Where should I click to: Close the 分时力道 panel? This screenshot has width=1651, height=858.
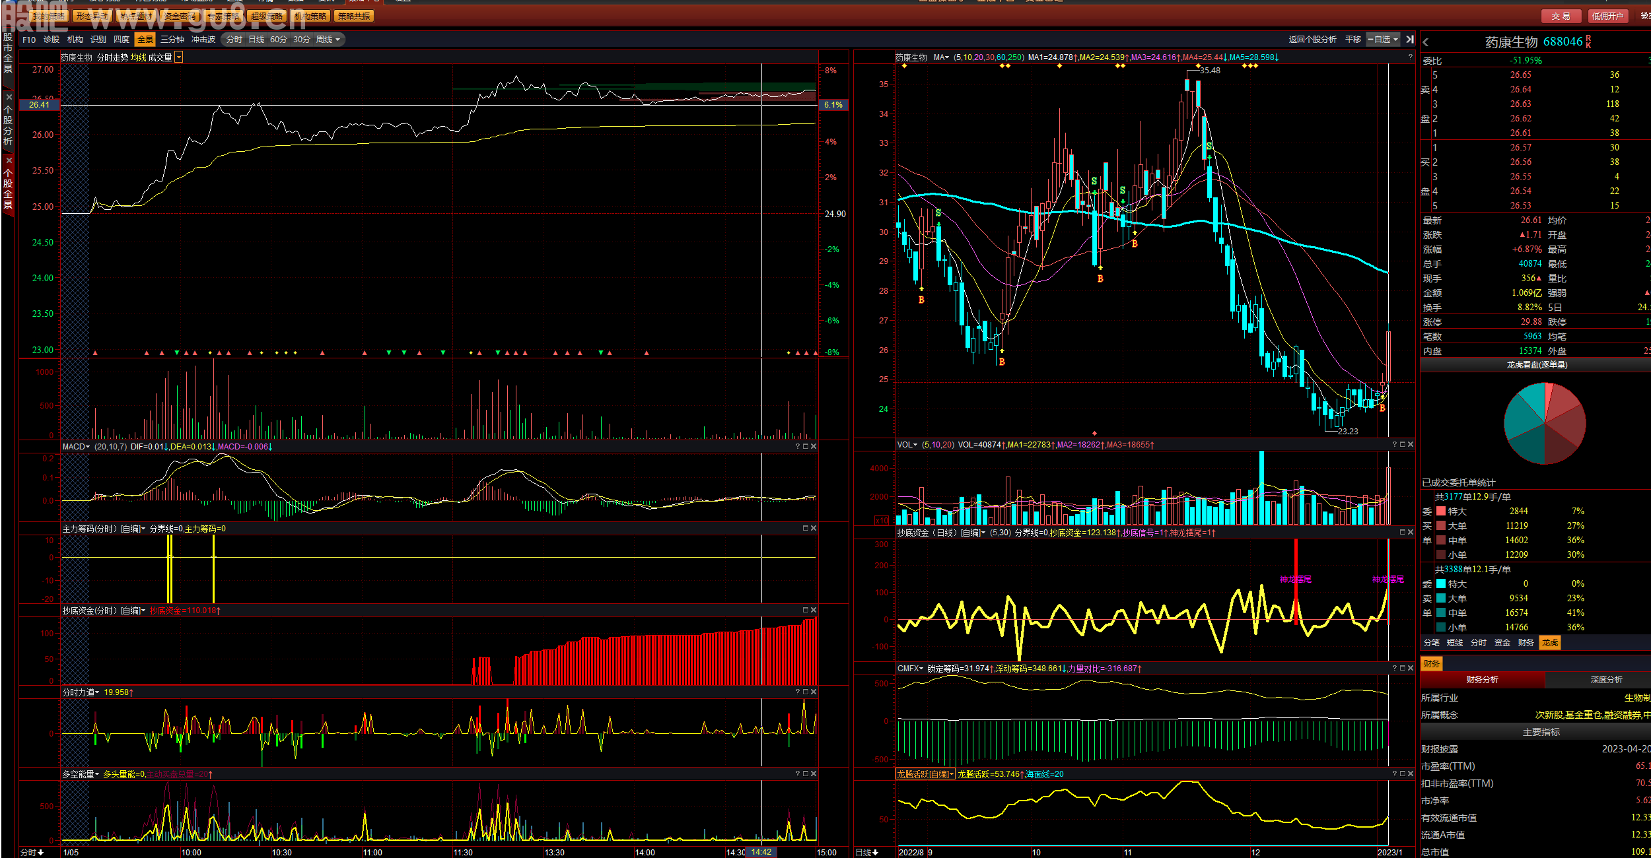tap(814, 692)
